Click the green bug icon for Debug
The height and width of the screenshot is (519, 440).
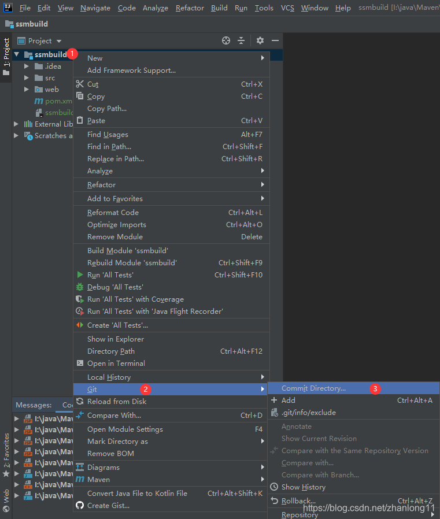(x=80, y=287)
